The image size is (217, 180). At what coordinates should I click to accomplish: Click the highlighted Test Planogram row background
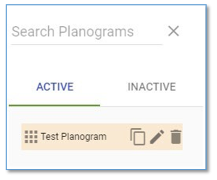102,137
